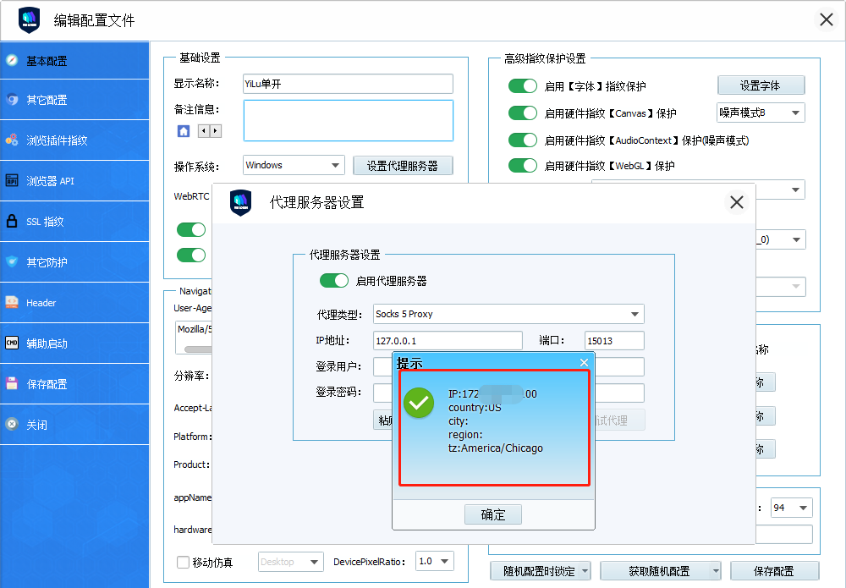Click 确定 in the 提示 dialog
Viewport: 846px width, 588px height.
click(492, 514)
